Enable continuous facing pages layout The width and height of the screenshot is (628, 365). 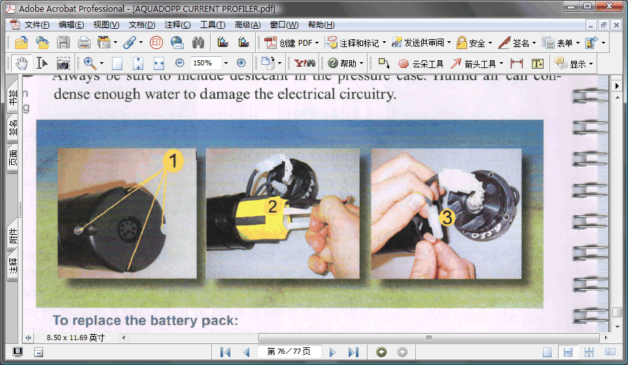(x=589, y=352)
